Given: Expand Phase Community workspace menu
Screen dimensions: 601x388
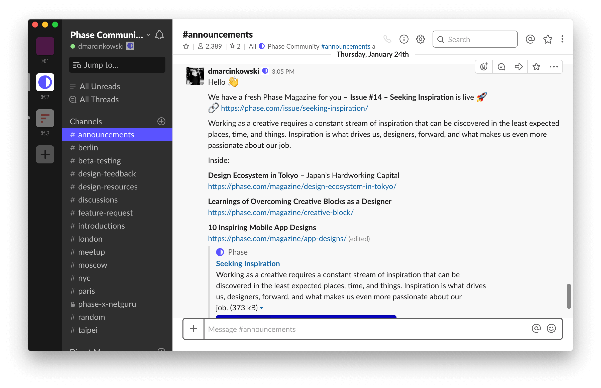Looking at the screenshot, I should pyautogui.click(x=148, y=35).
